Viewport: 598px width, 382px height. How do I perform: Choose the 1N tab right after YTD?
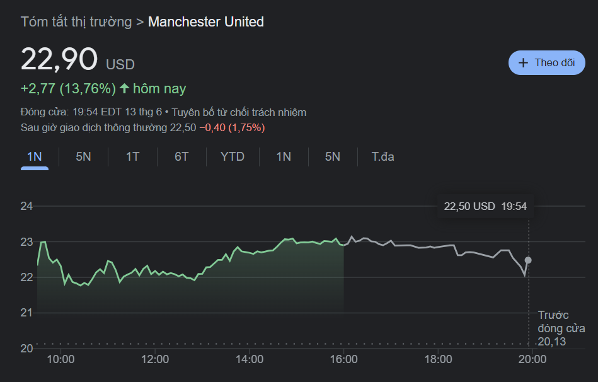(284, 157)
